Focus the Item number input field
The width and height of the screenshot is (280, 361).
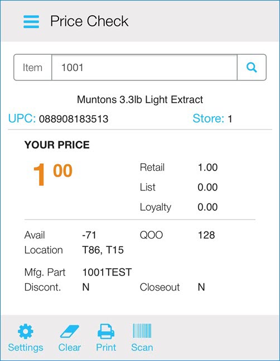144,68
